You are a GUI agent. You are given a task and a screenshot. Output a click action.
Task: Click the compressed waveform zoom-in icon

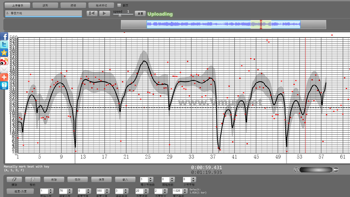click(x=336, y=170)
